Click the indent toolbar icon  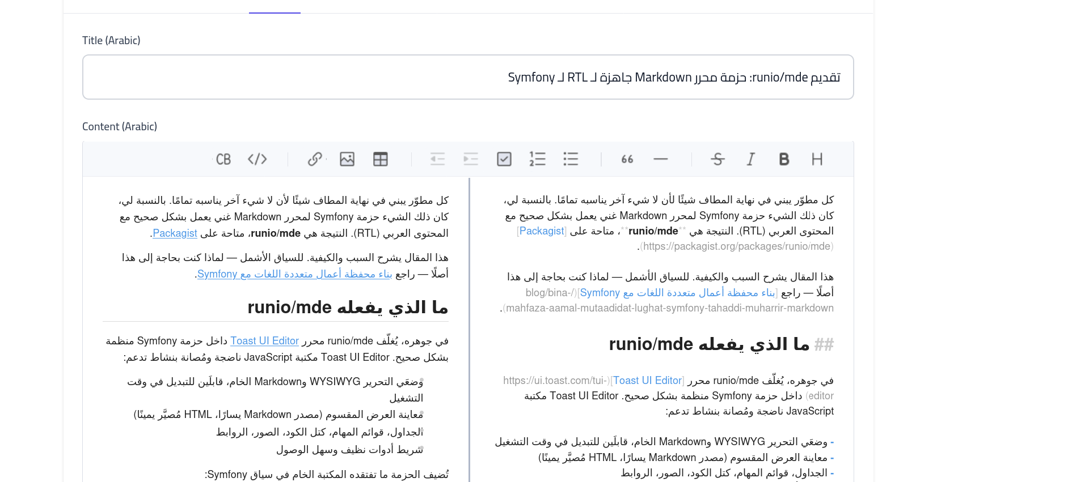(x=471, y=159)
